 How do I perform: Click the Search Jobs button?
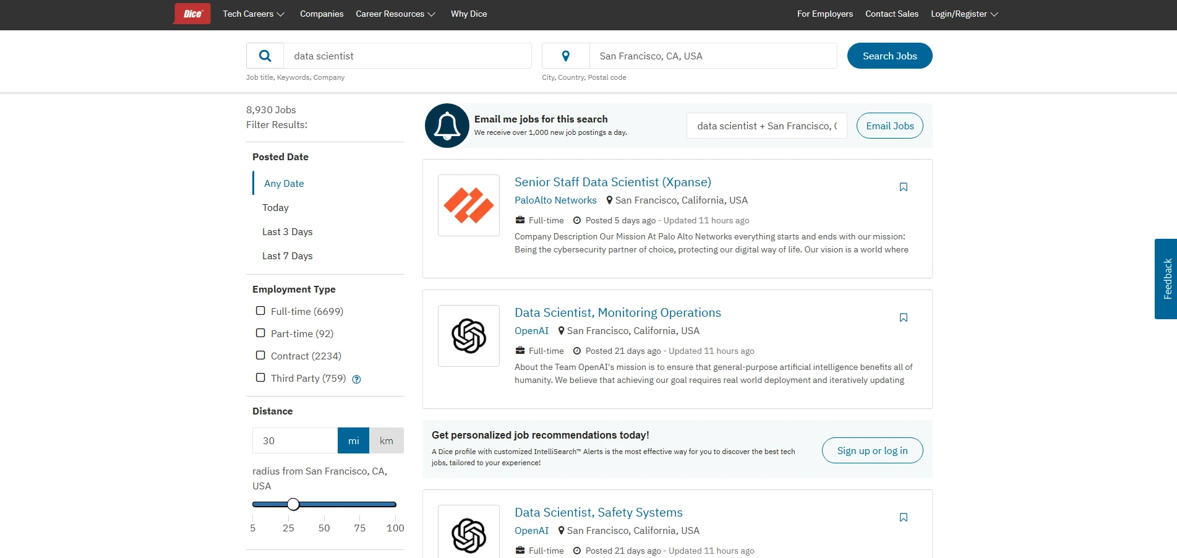click(889, 56)
